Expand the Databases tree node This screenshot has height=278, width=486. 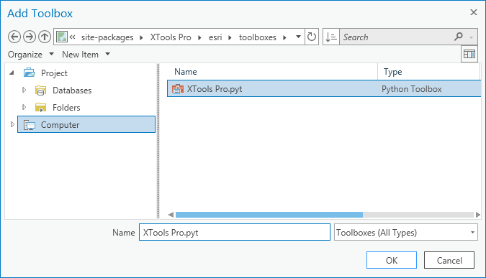tap(24, 90)
